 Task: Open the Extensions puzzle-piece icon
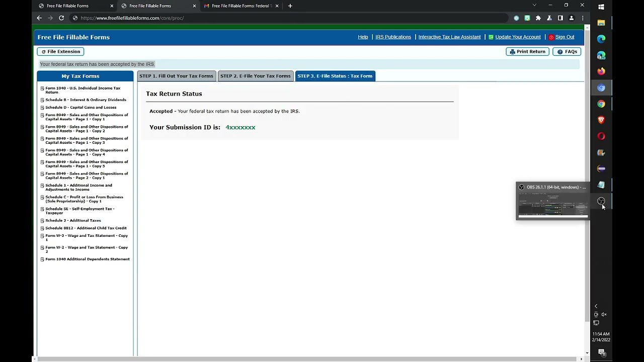pyautogui.click(x=538, y=18)
